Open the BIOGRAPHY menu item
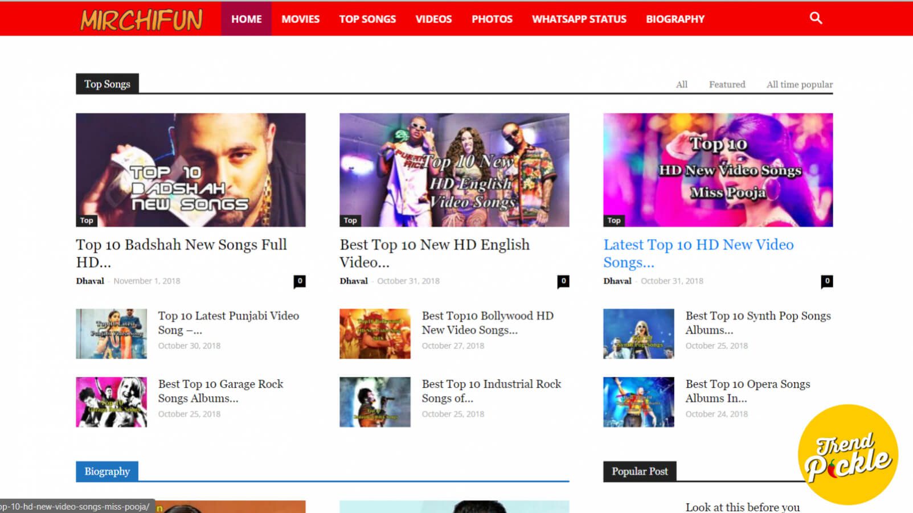913x513 pixels. click(x=675, y=19)
